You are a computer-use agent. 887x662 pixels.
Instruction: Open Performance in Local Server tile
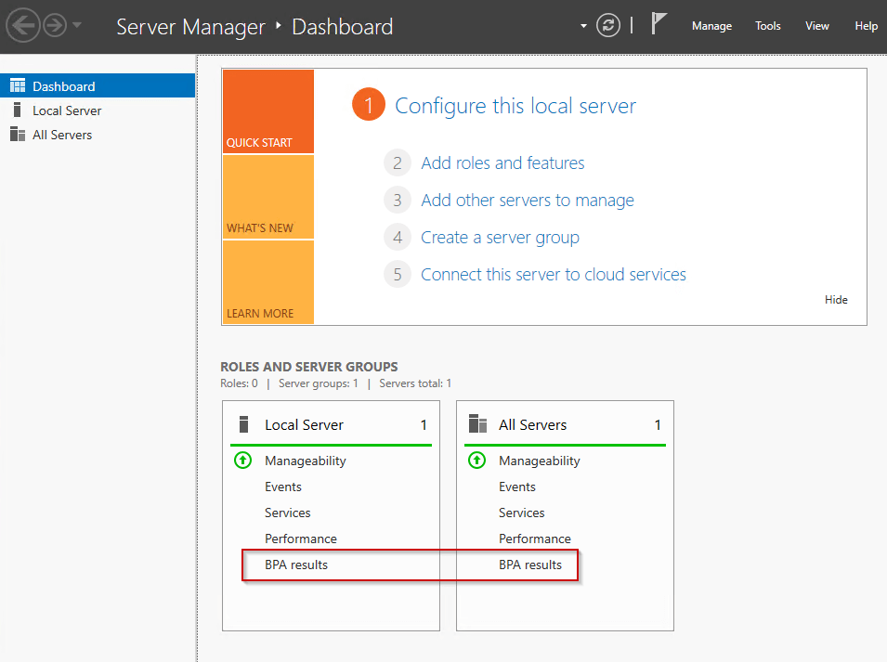pyautogui.click(x=300, y=539)
